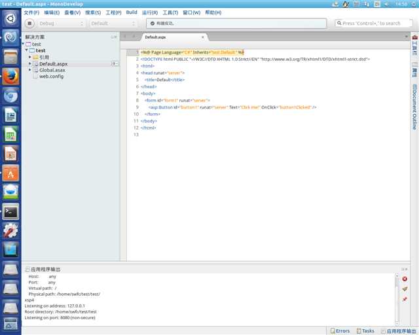Viewport: 419px width, 335px height.
Task: Open the 窗口(W) menu
Action: coord(192,12)
